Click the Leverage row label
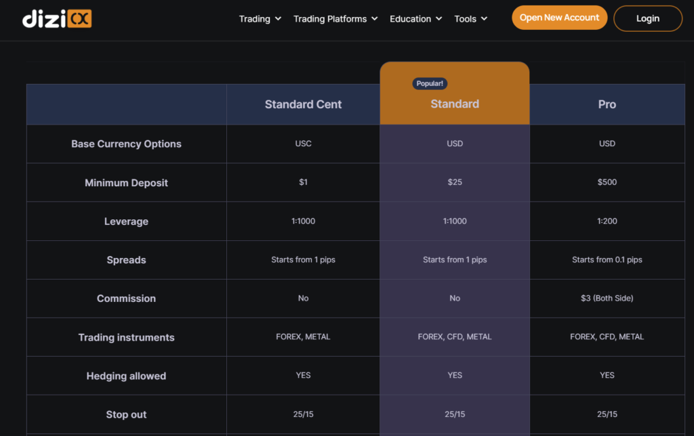694x436 pixels. 126,221
